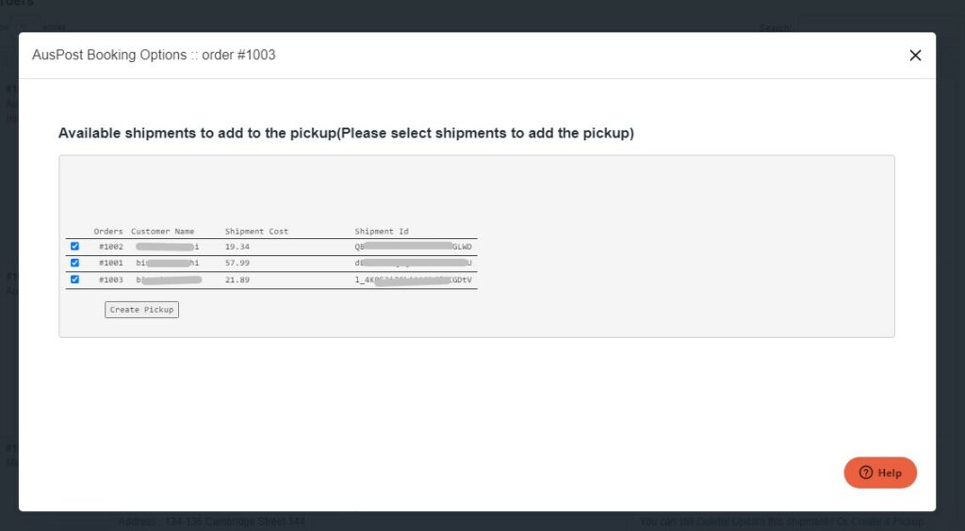This screenshot has width=965, height=531.
Task: Click the 21.89 shipment cost value
Action: (x=237, y=281)
